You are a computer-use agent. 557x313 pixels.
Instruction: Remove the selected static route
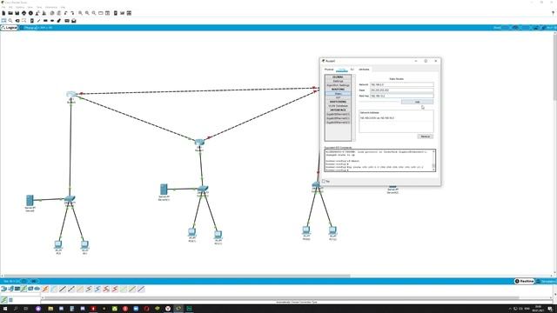pyautogui.click(x=426, y=137)
